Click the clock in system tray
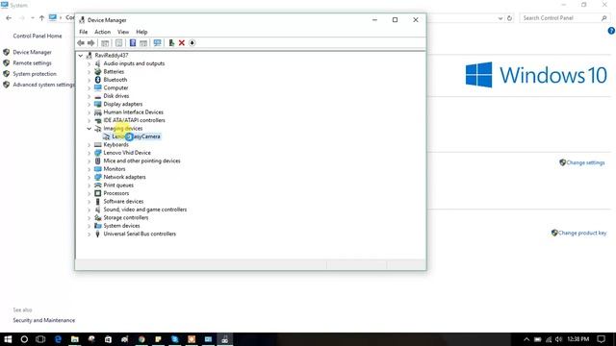Screen dimensions: 616x346 coord(577,339)
